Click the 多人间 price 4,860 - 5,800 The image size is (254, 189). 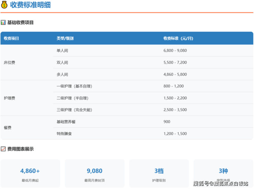pos(175,75)
